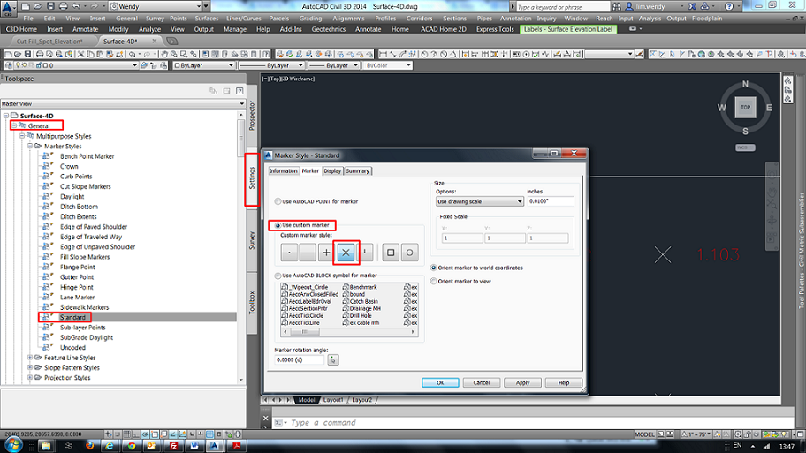Open the Prospector tab of Toolspace
The image size is (806, 453).
251,116
